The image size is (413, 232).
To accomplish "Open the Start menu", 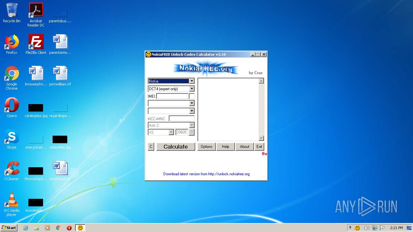I will 9,228.
